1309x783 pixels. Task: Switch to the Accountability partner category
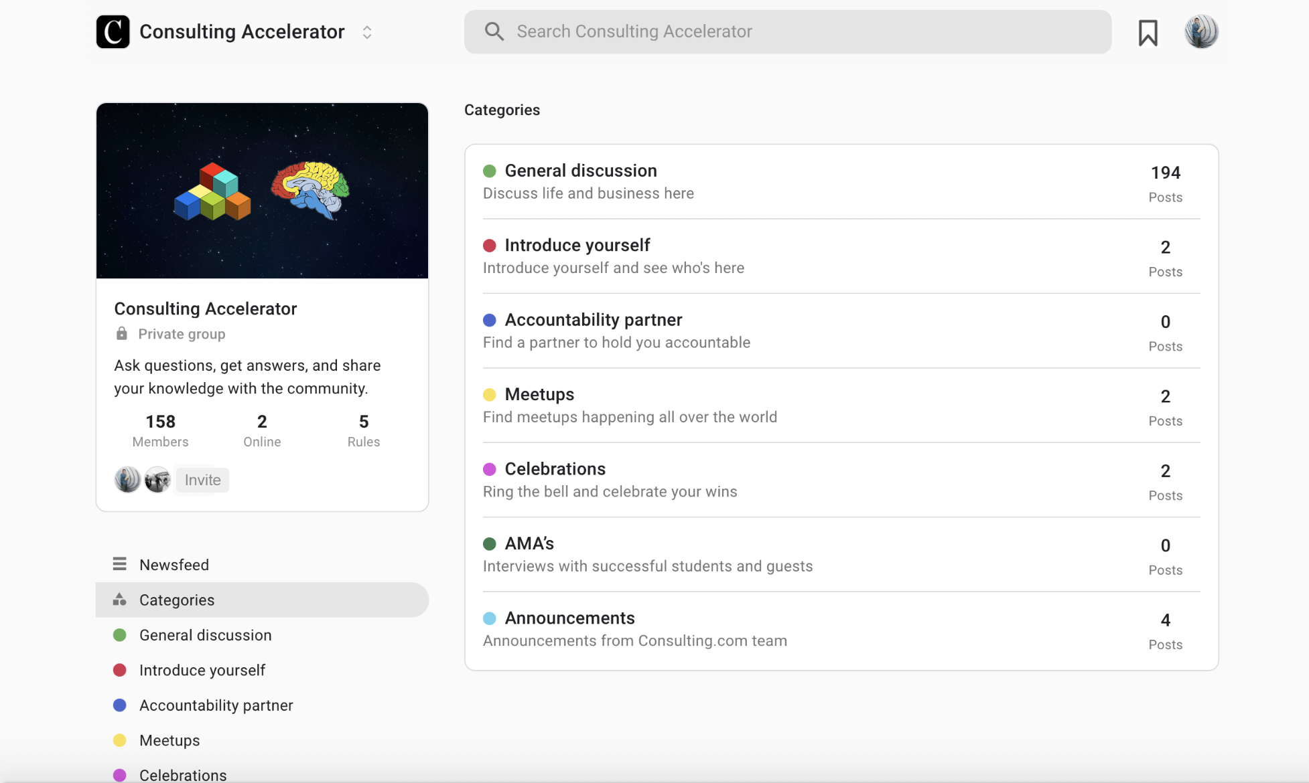coord(594,319)
